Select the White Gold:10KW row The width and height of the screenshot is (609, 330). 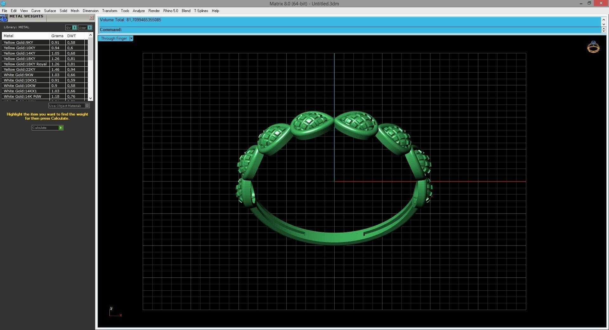(x=44, y=86)
